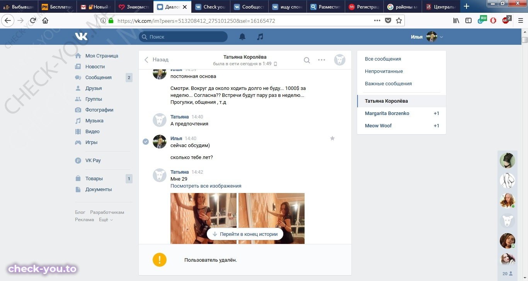
Task: Expand Илья profile menu arrow
Action: (441, 37)
